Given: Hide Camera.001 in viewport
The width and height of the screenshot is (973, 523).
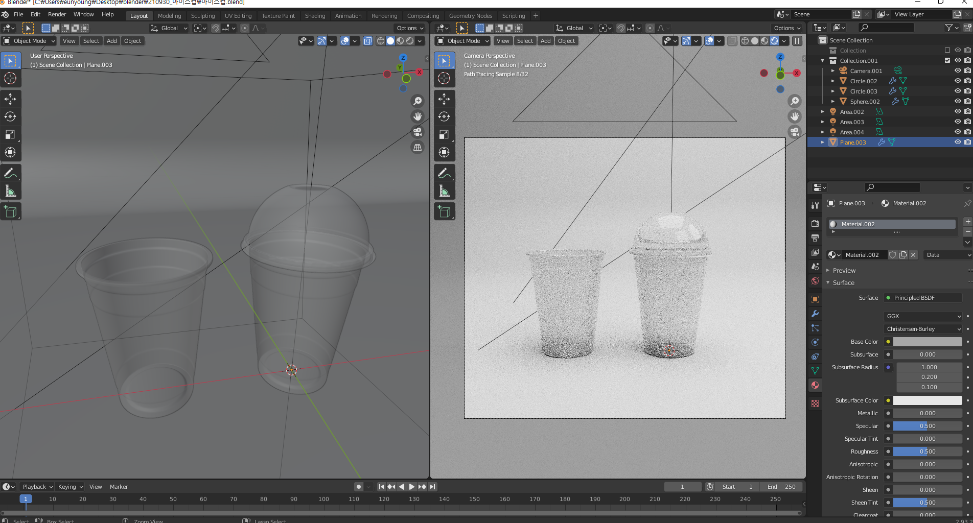Looking at the screenshot, I should click(958, 71).
